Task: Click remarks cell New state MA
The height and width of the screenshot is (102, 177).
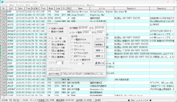Action: pyautogui.click(x=132, y=12)
